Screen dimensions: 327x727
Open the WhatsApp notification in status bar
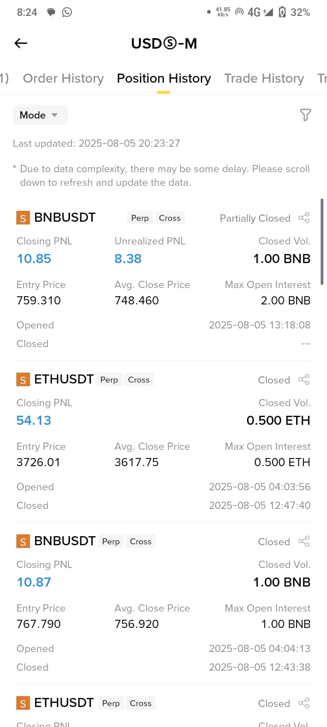67,12
